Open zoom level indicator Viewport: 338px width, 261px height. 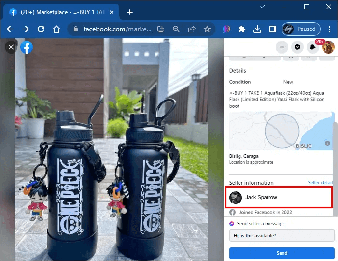pos(176,29)
